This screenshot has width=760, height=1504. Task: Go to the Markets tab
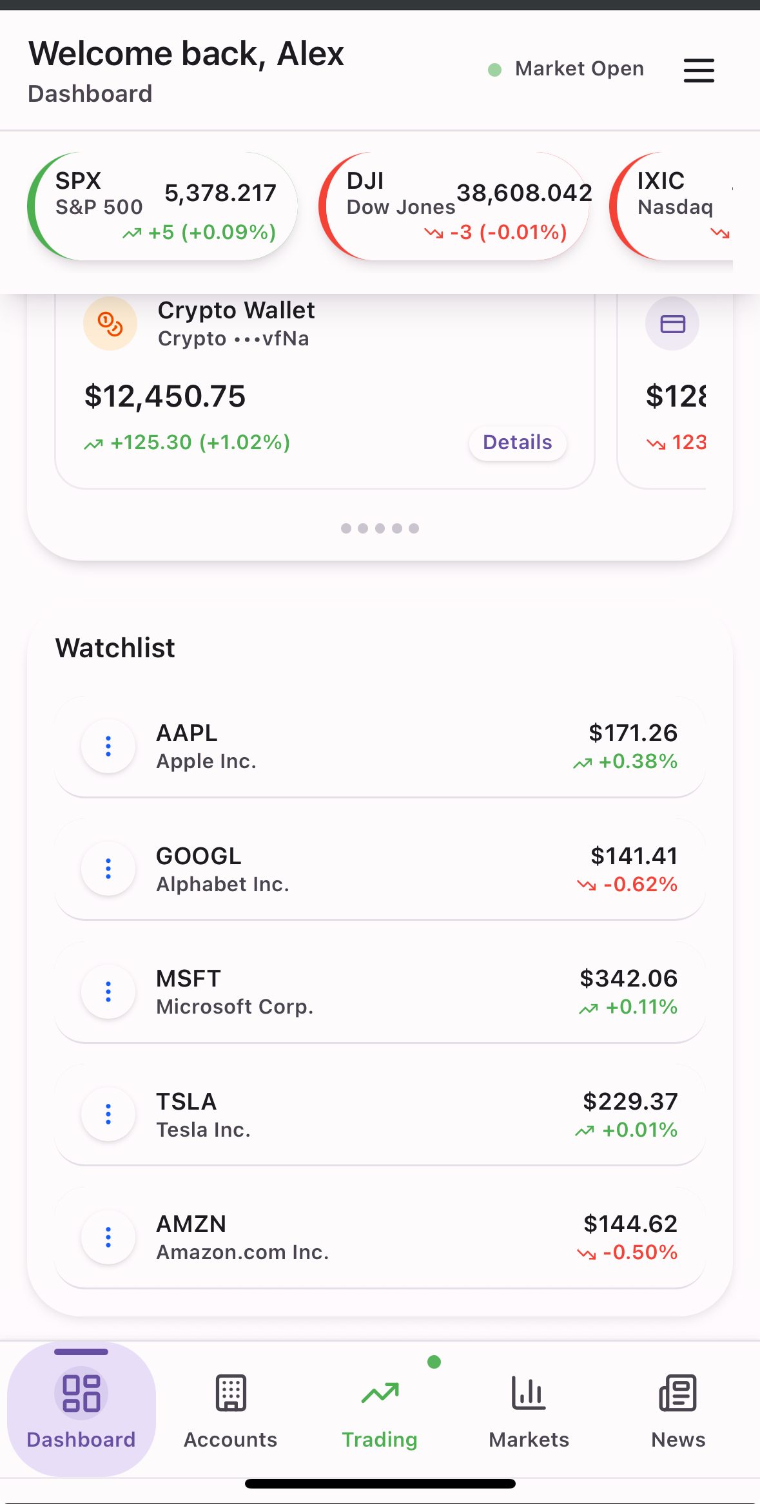[x=529, y=1410]
